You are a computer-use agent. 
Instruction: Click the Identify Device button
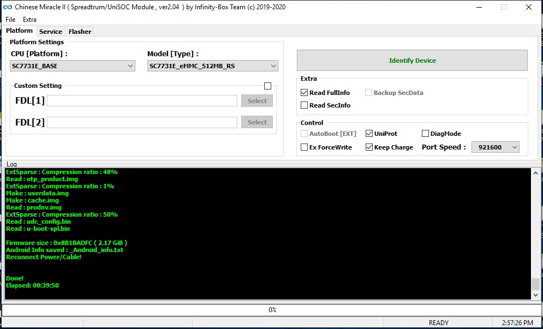coord(412,60)
